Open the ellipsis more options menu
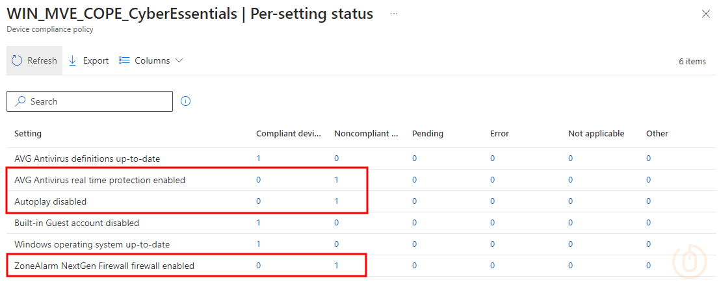Screen dimensions: 719x291 pos(394,14)
